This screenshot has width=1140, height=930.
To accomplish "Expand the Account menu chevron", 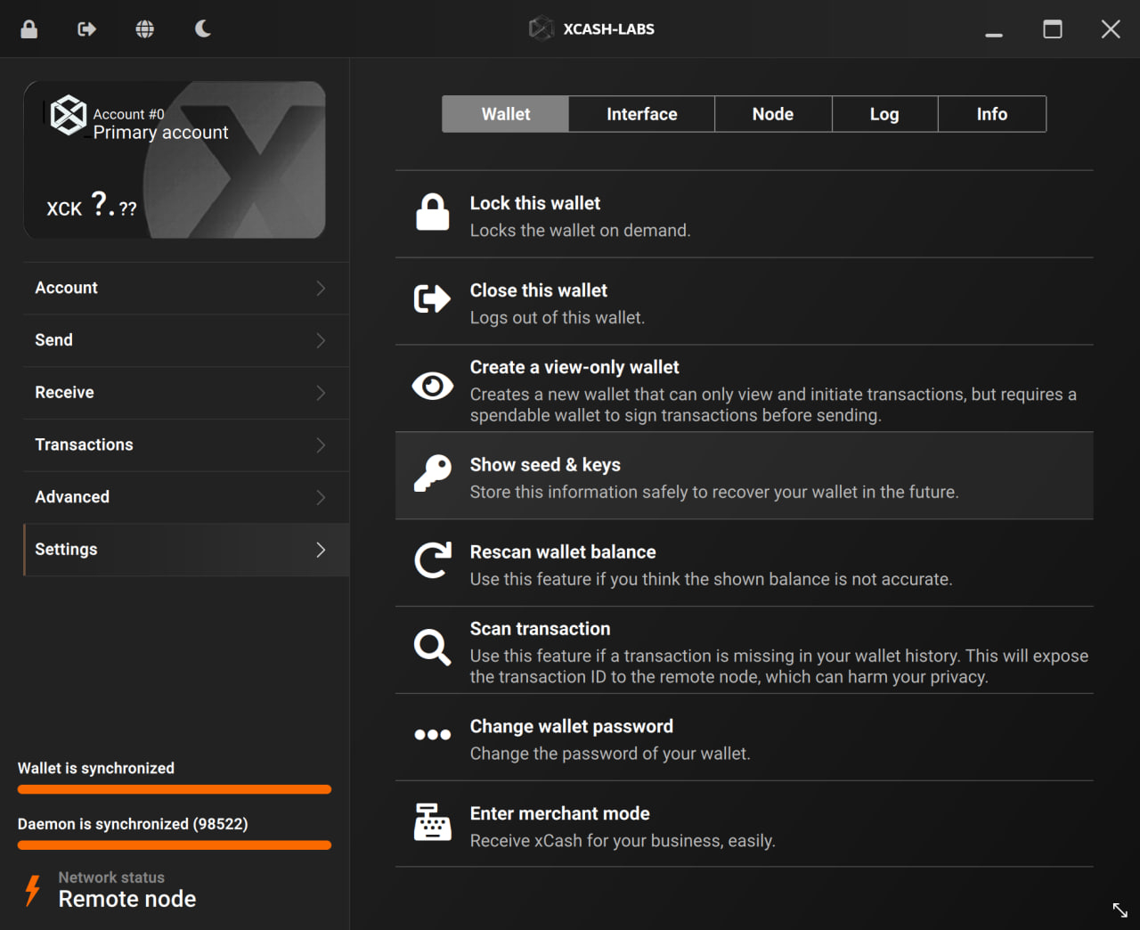I will point(321,289).
